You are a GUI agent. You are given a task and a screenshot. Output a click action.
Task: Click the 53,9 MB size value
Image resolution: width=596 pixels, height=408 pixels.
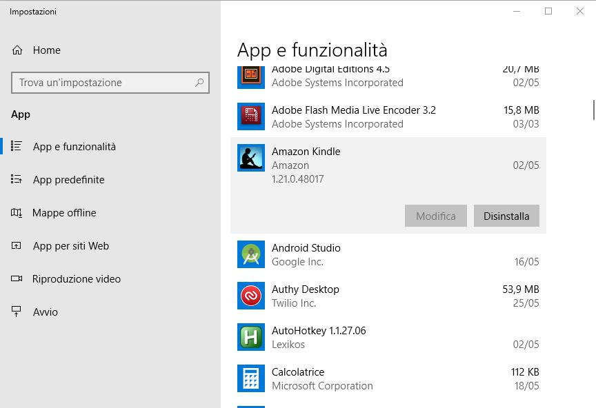521,289
